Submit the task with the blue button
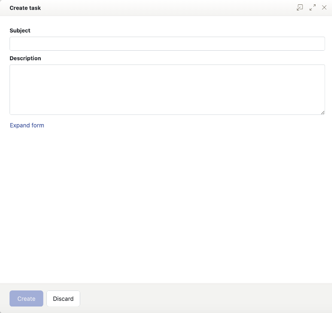 tap(26, 299)
